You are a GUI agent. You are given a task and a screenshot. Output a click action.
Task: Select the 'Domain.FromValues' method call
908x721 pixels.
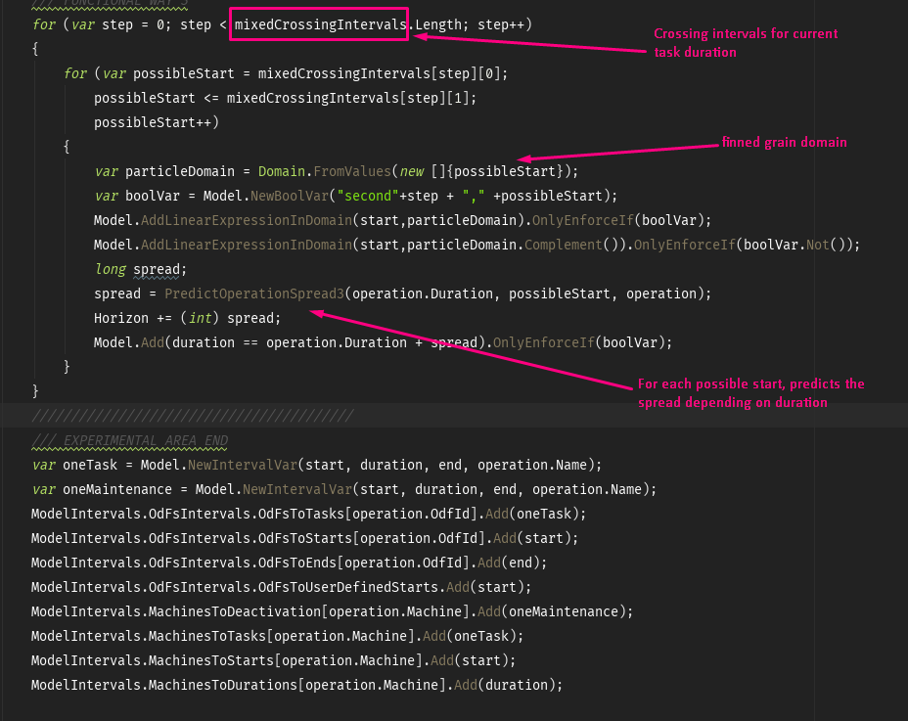coord(324,172)
